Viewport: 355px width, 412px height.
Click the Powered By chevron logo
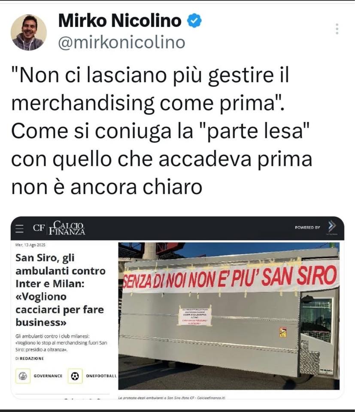click(x=332, y=227)
